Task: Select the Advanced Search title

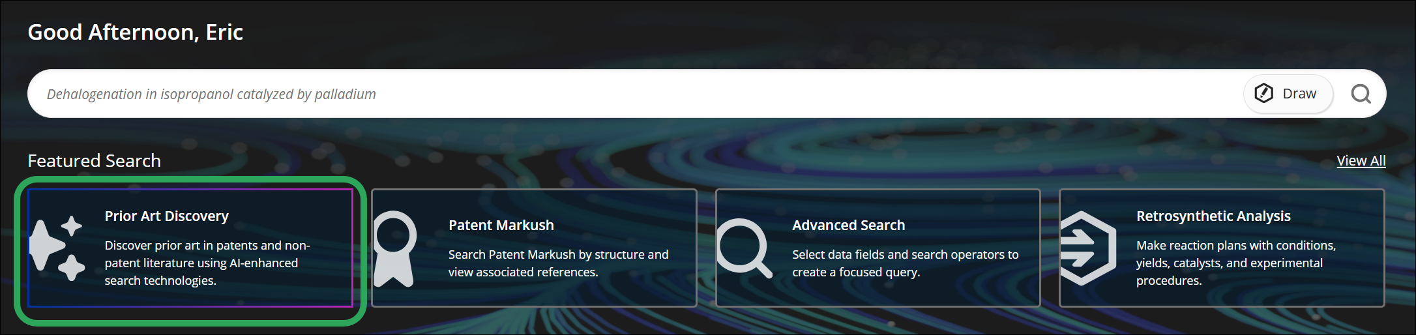Action: (849, 225)
